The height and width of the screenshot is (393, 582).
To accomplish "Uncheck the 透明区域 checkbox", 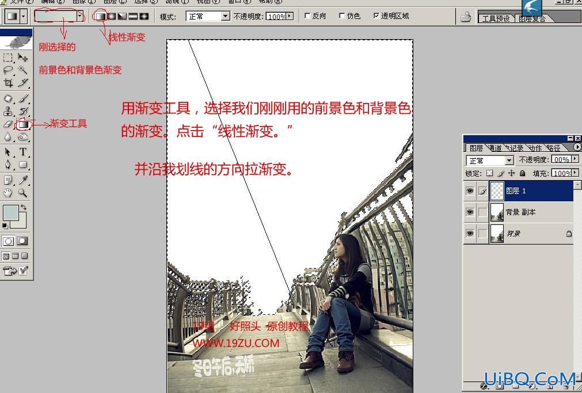I will [376, 16].
